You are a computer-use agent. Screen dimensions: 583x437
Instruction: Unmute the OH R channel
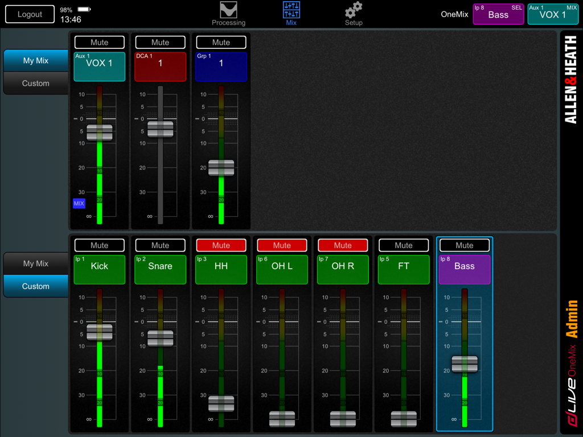(x=343, y=245)
